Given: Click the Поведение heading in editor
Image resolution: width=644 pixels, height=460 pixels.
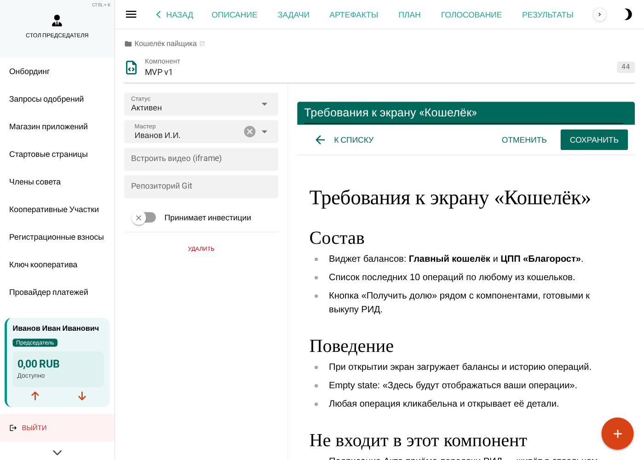Looking at the screenshot, I should tap(351, 346).
